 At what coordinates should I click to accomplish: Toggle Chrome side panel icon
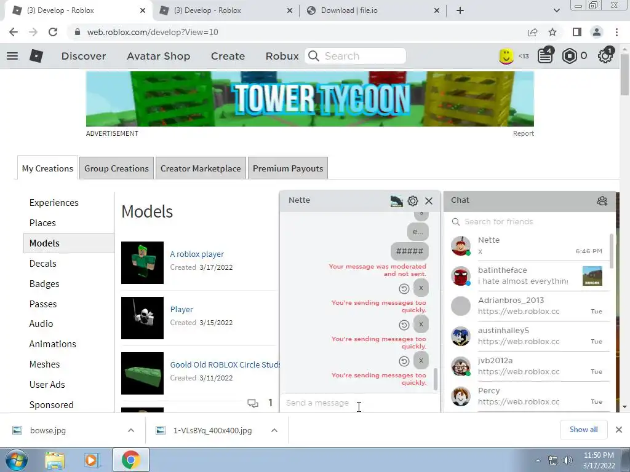click(577, 32)
